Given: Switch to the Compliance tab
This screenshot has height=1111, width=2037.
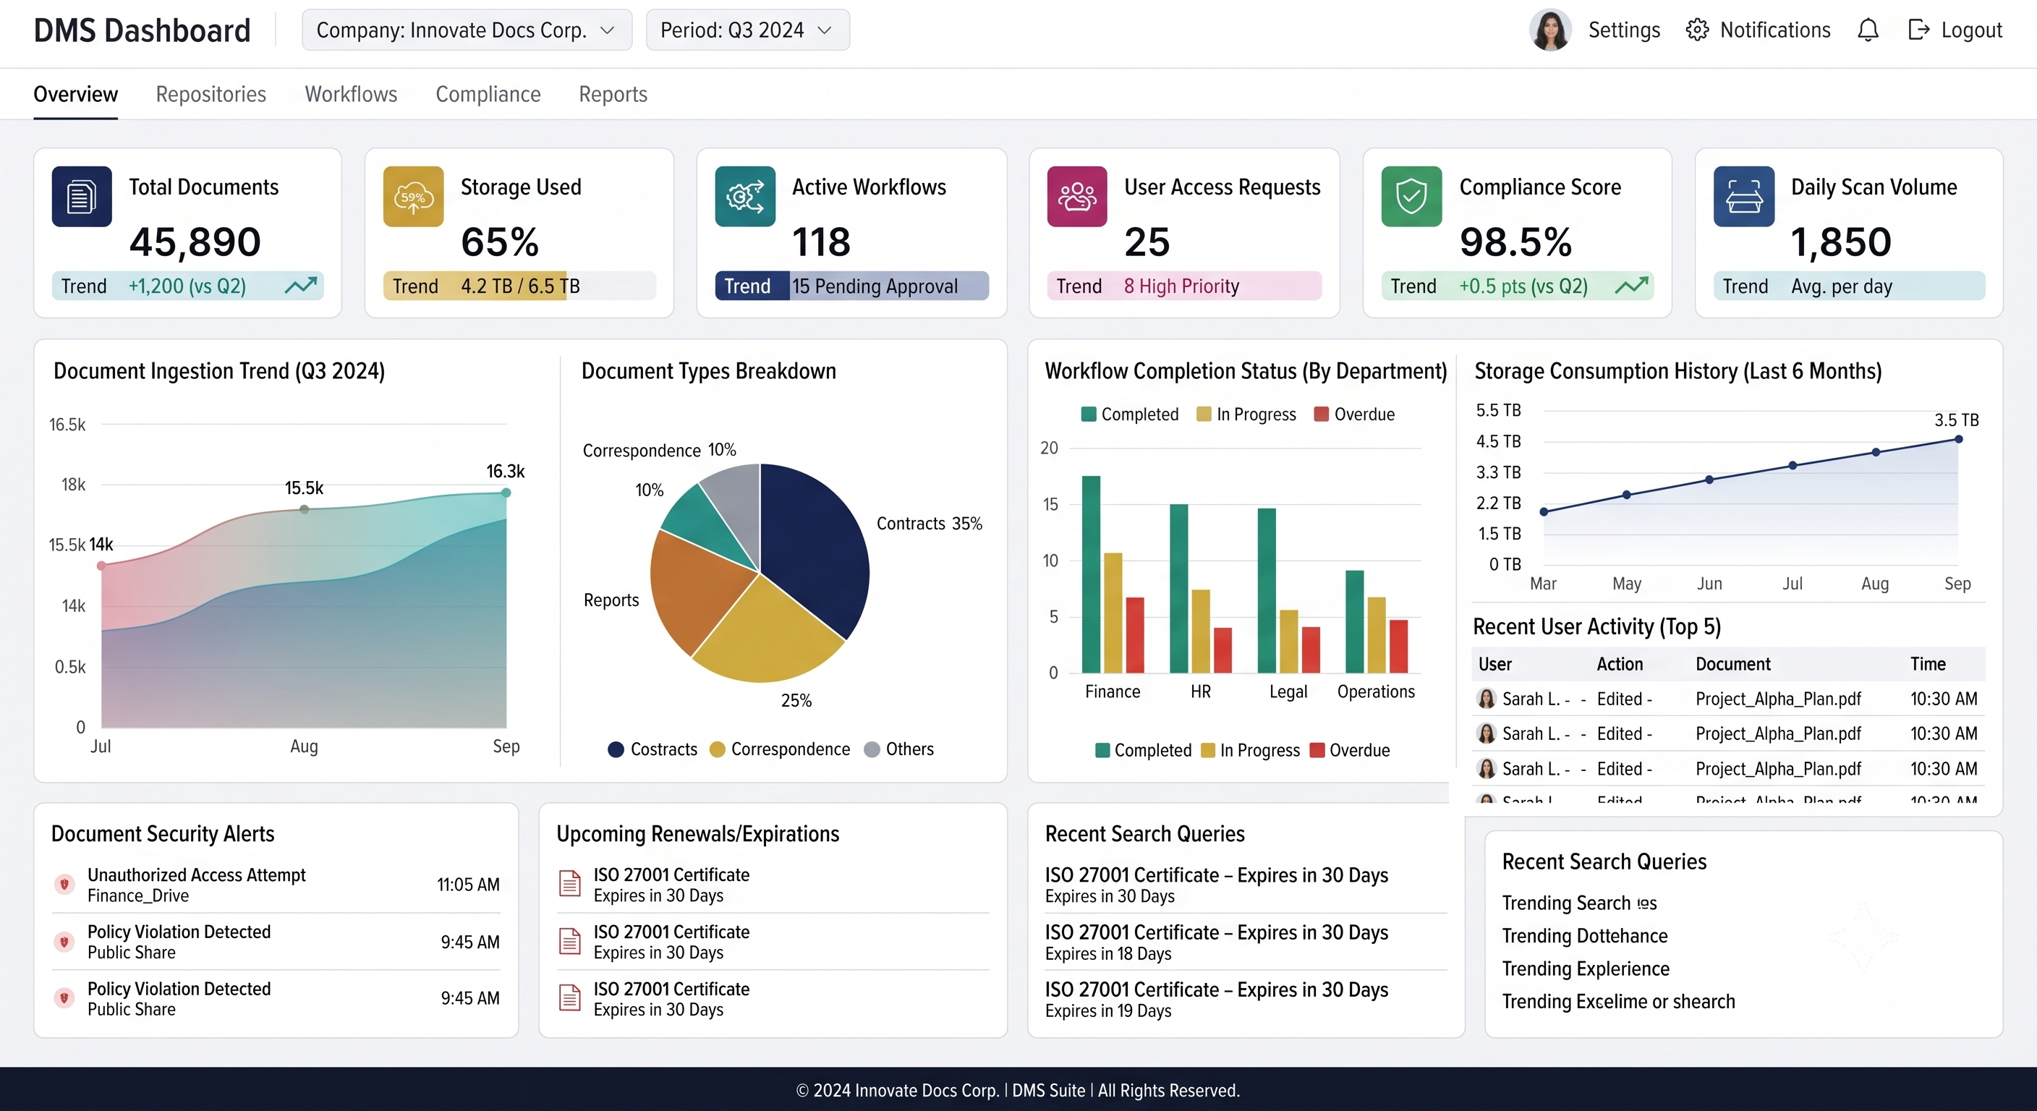Looking at the screenshot, I should 488,94.
